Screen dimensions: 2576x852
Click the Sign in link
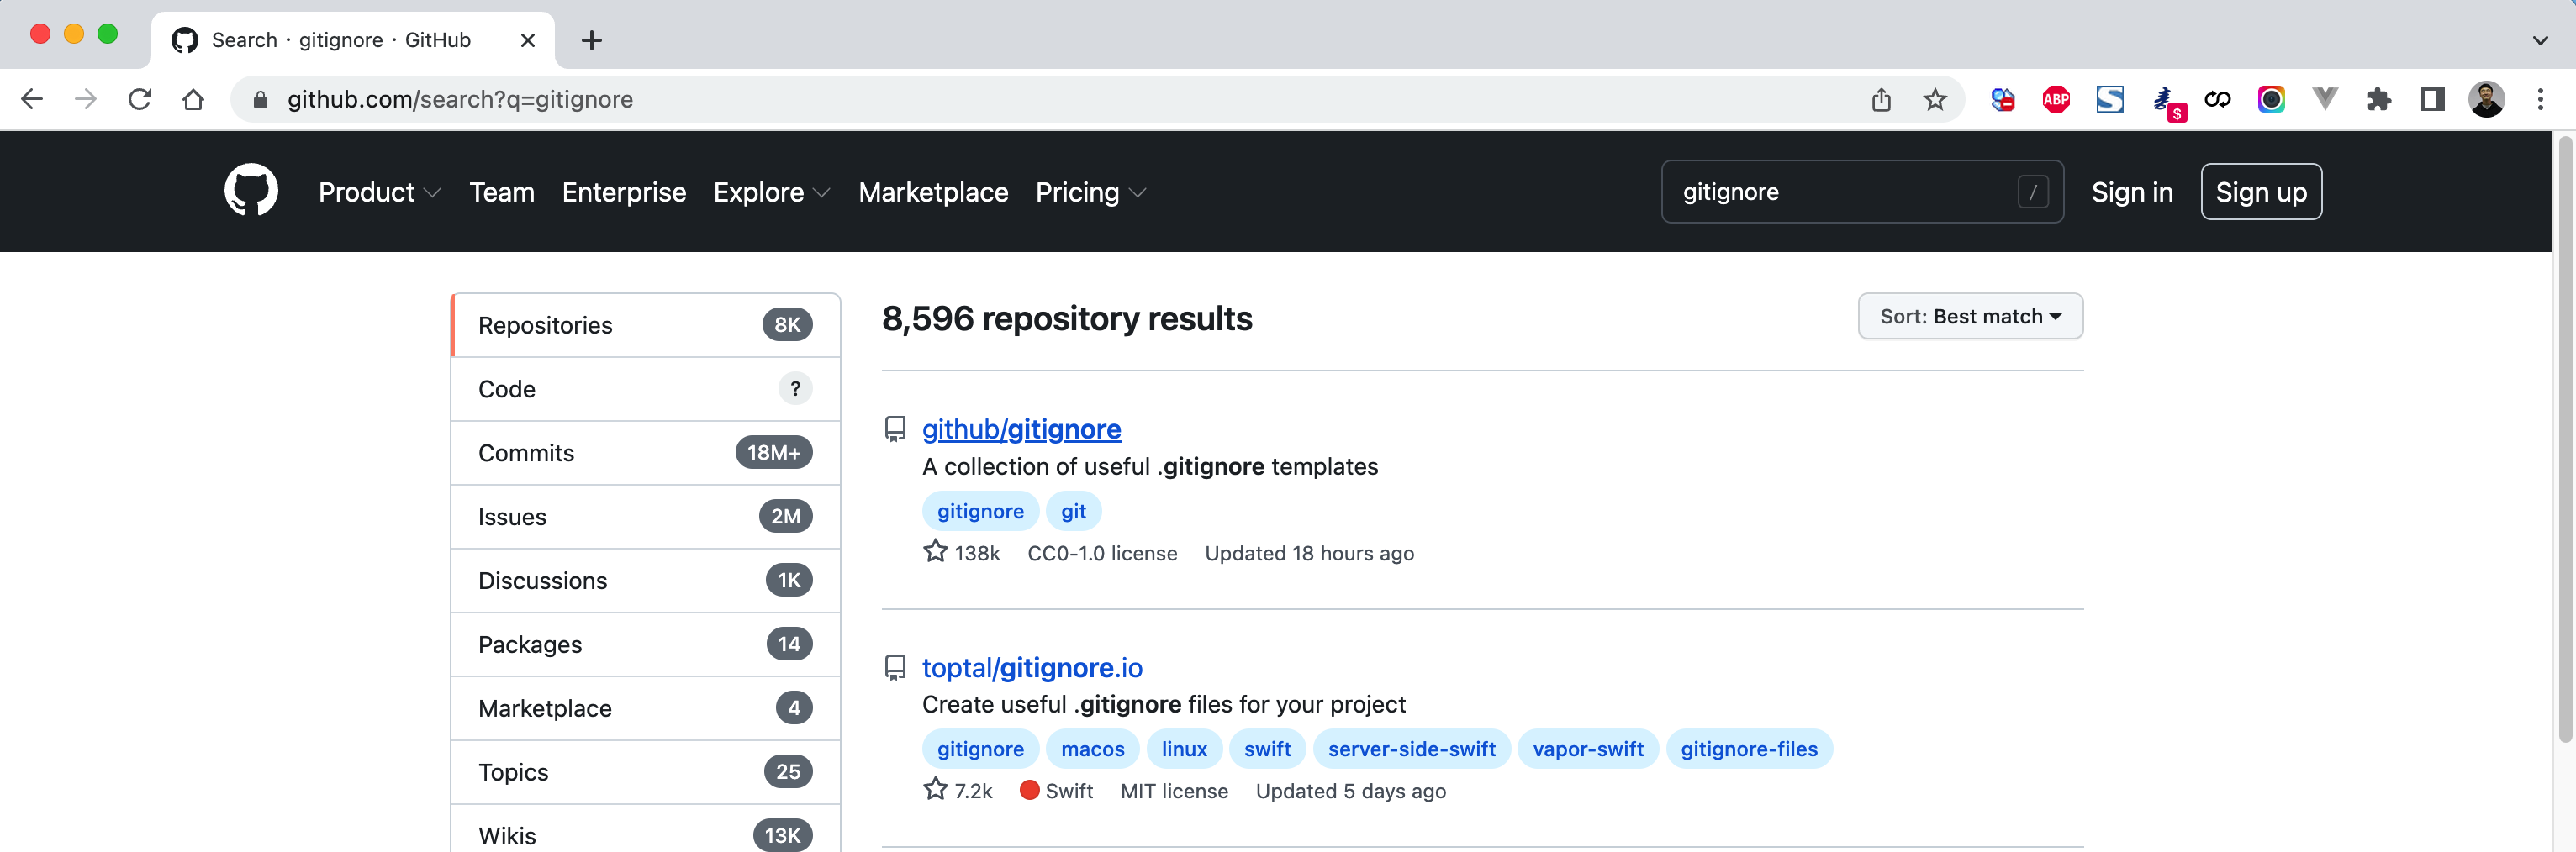pyautogui.click(x=2132, y=192)
